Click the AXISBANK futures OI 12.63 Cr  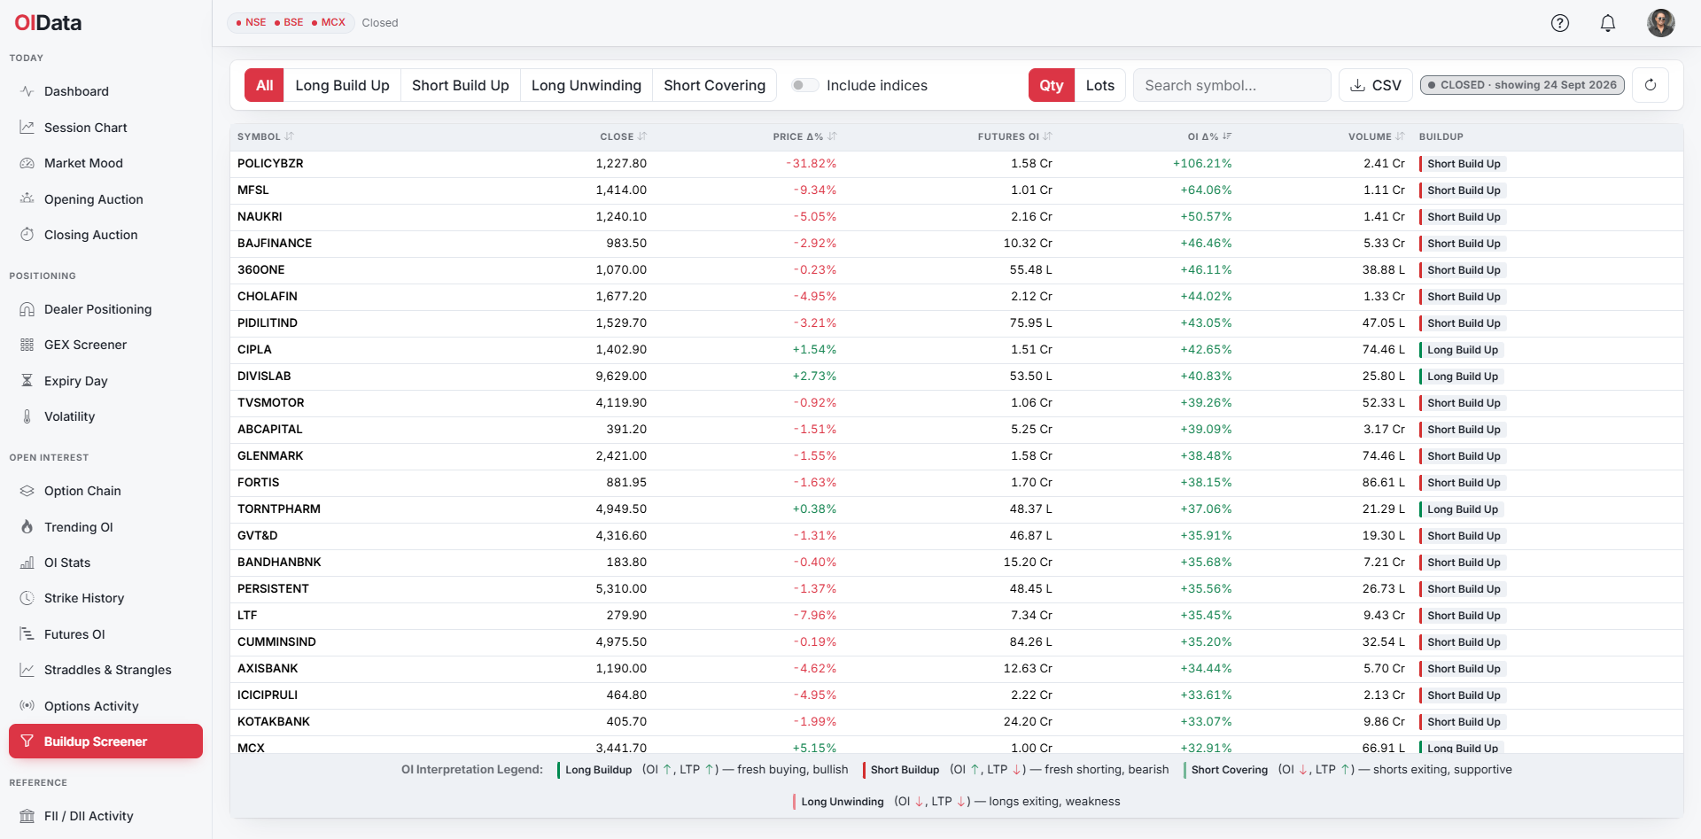click(x=1028, y=669)
